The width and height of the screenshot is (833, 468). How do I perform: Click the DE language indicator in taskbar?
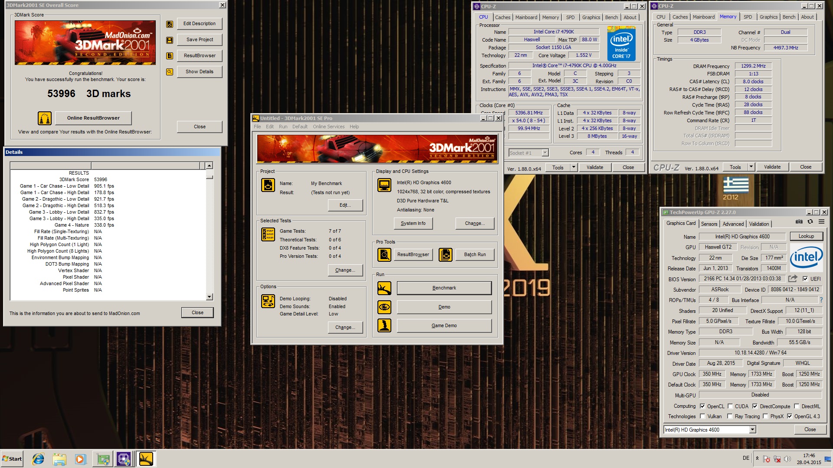tap(746, 458)
